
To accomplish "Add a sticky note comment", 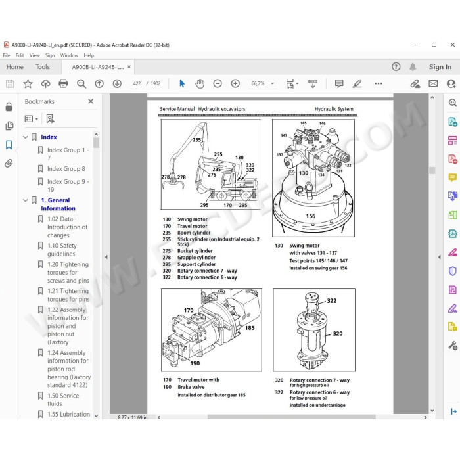I will (x=339, y=84).
